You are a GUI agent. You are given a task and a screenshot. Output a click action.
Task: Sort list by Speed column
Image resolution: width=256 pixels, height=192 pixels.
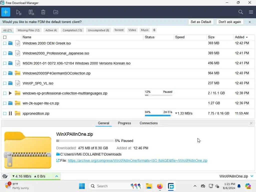point(180,37)
